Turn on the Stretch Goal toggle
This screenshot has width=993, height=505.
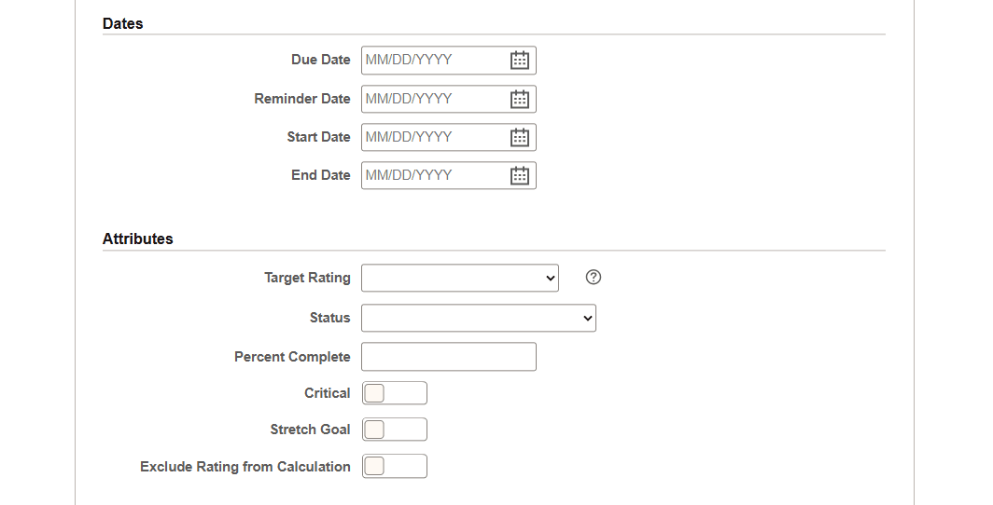(x=394, y=430)
